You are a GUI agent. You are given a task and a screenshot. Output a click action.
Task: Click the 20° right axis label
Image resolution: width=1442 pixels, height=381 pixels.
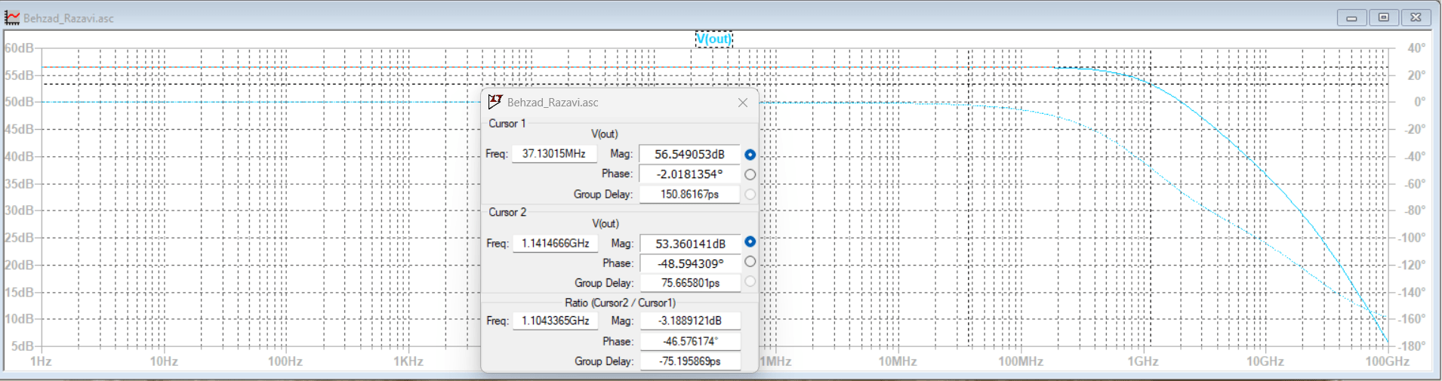click(1416, 75)
